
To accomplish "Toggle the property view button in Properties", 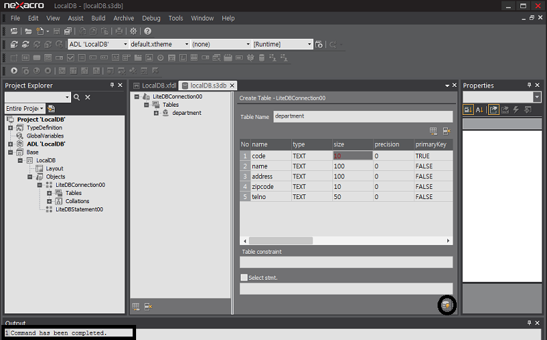I will pos(493,109).
